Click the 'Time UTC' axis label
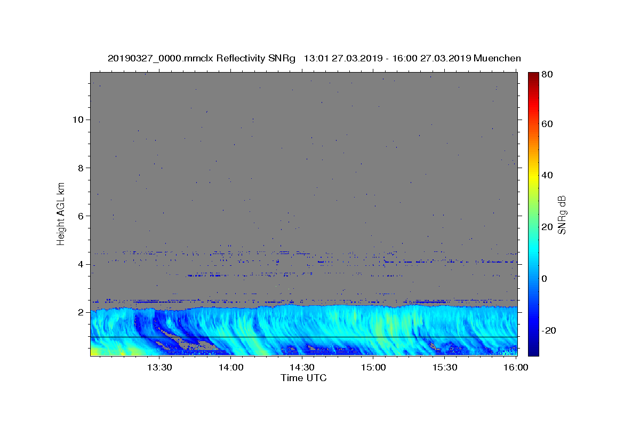 [x=303, y=378]
